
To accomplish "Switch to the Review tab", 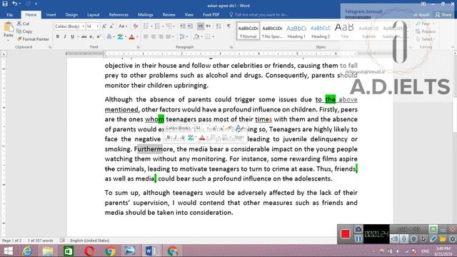I will pos(169,14).
